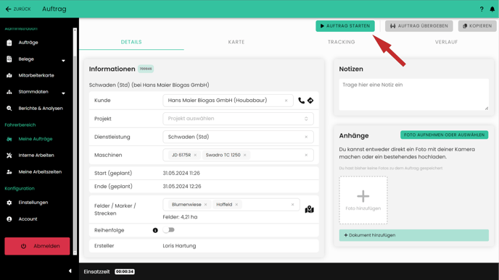Open the Projekt auswählen dropdown
The height and width of the screenshot is (280, 499).
point(238,119)
